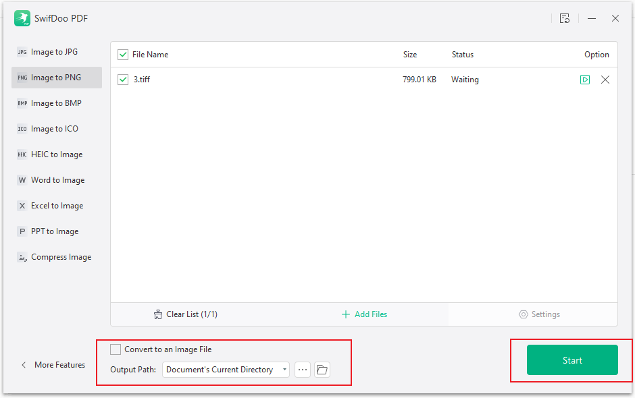Image resolution: width=635 pixels, height=398 pixels.
Task: Uncheck the 3.tiff file checkbox
Action: tap(123, 79)
